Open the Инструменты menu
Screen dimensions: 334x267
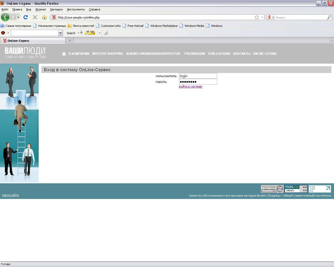[76, 9]
